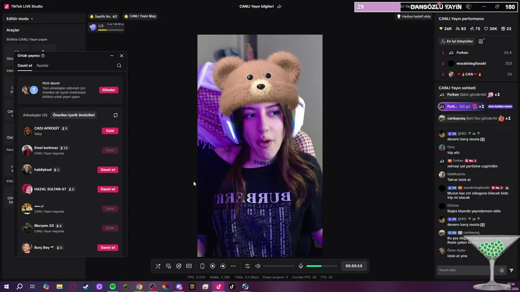Open File Explorer from taskbar
Image resolution: width=520 pixels, height=292 pixels.
[x=59, y=287]
